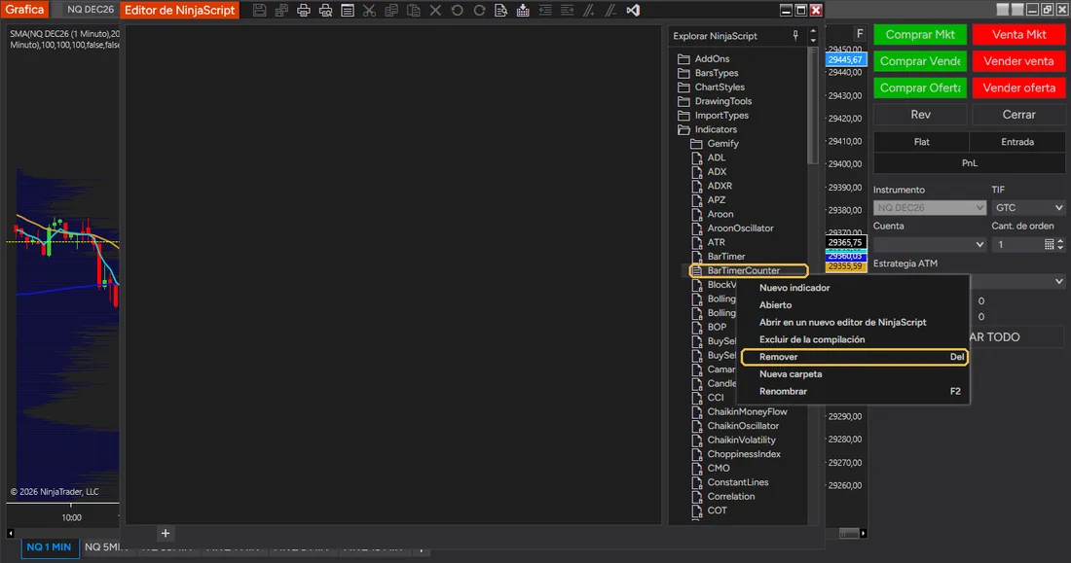Increase order quantity with stepper arrows
Viewport: 1071px width, 563px height.
pyautogui.click(x=1060, y=241)
